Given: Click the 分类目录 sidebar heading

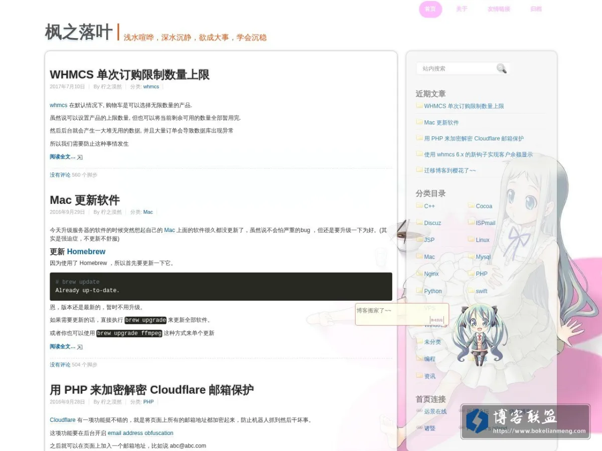Looking at the screenshot, I should point(430,193).
